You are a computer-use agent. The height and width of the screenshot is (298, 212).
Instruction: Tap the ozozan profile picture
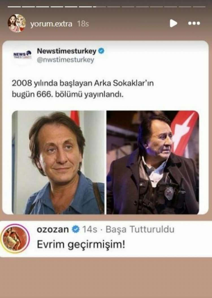15,238
